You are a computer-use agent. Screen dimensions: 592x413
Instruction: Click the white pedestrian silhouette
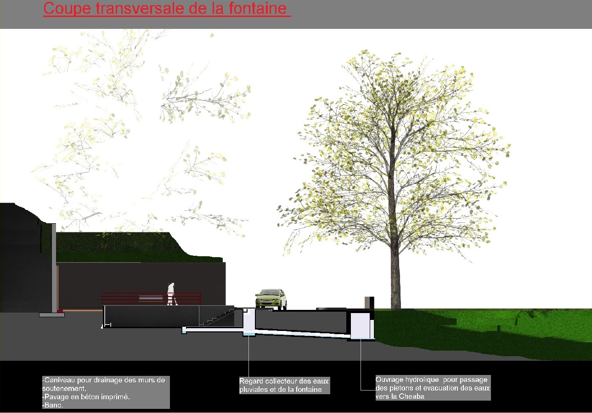171,294
